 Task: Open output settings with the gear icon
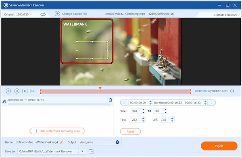point(117,142)
